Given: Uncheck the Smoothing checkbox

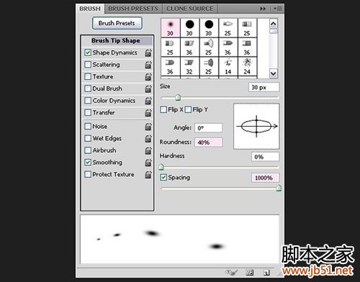Looking at the screenshot, I should (x=88, y=163).
